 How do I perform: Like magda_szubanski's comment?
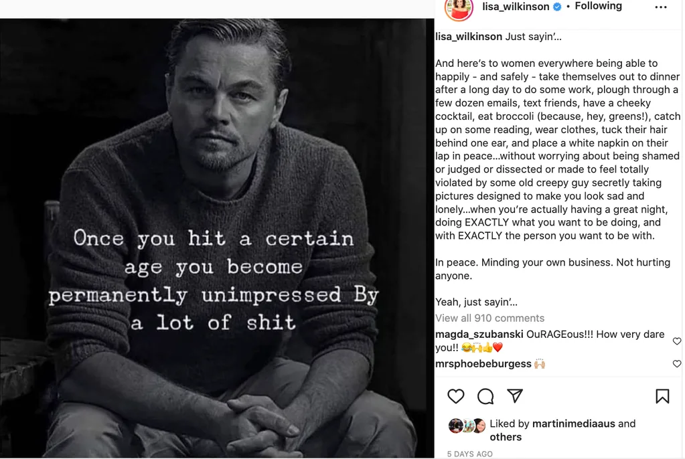point(677,341)
